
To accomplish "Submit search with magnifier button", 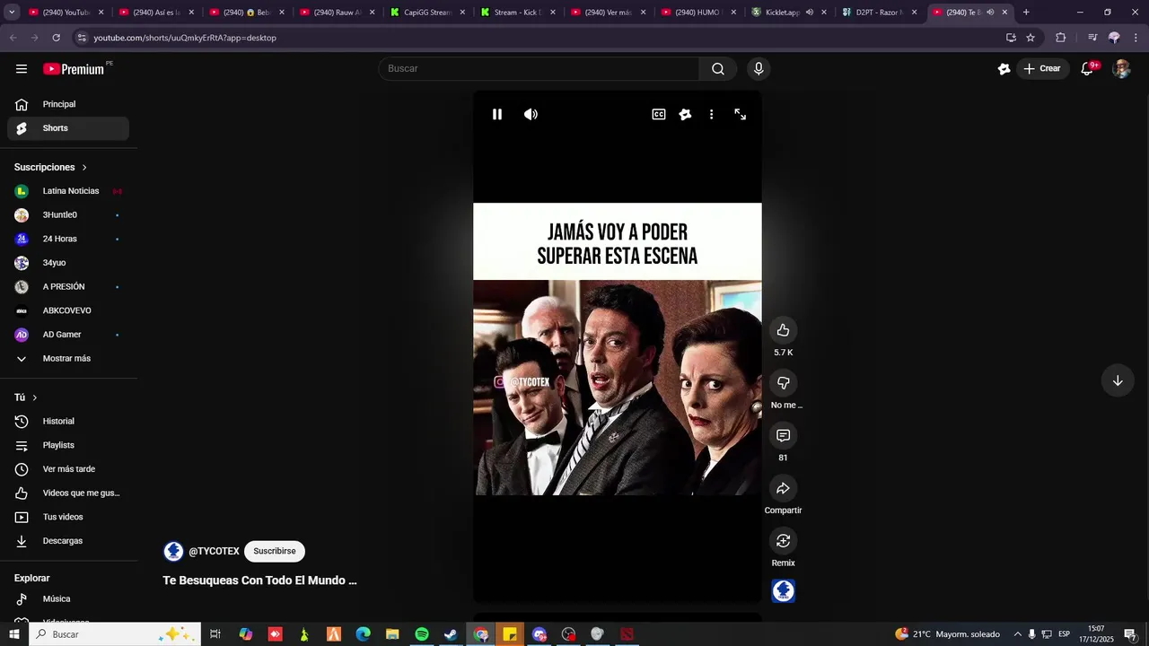I will click(718, 69).
